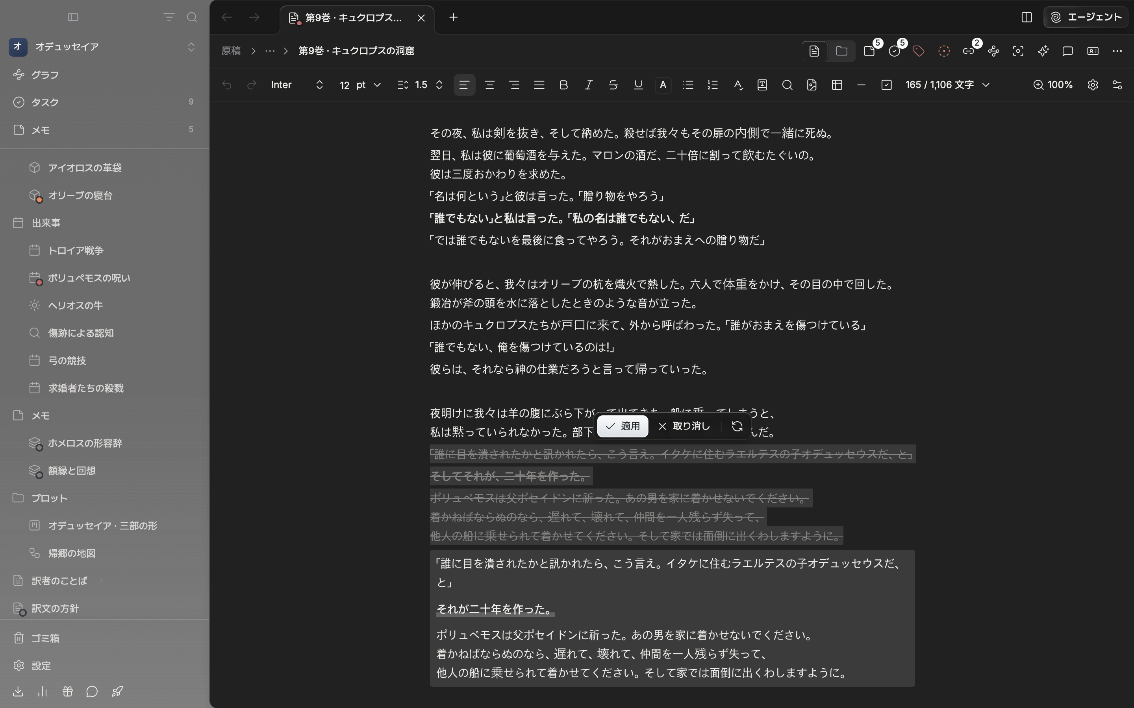Click the insert table icon
The width and height of the screenshot is (1134, 708).
(837, 85)
